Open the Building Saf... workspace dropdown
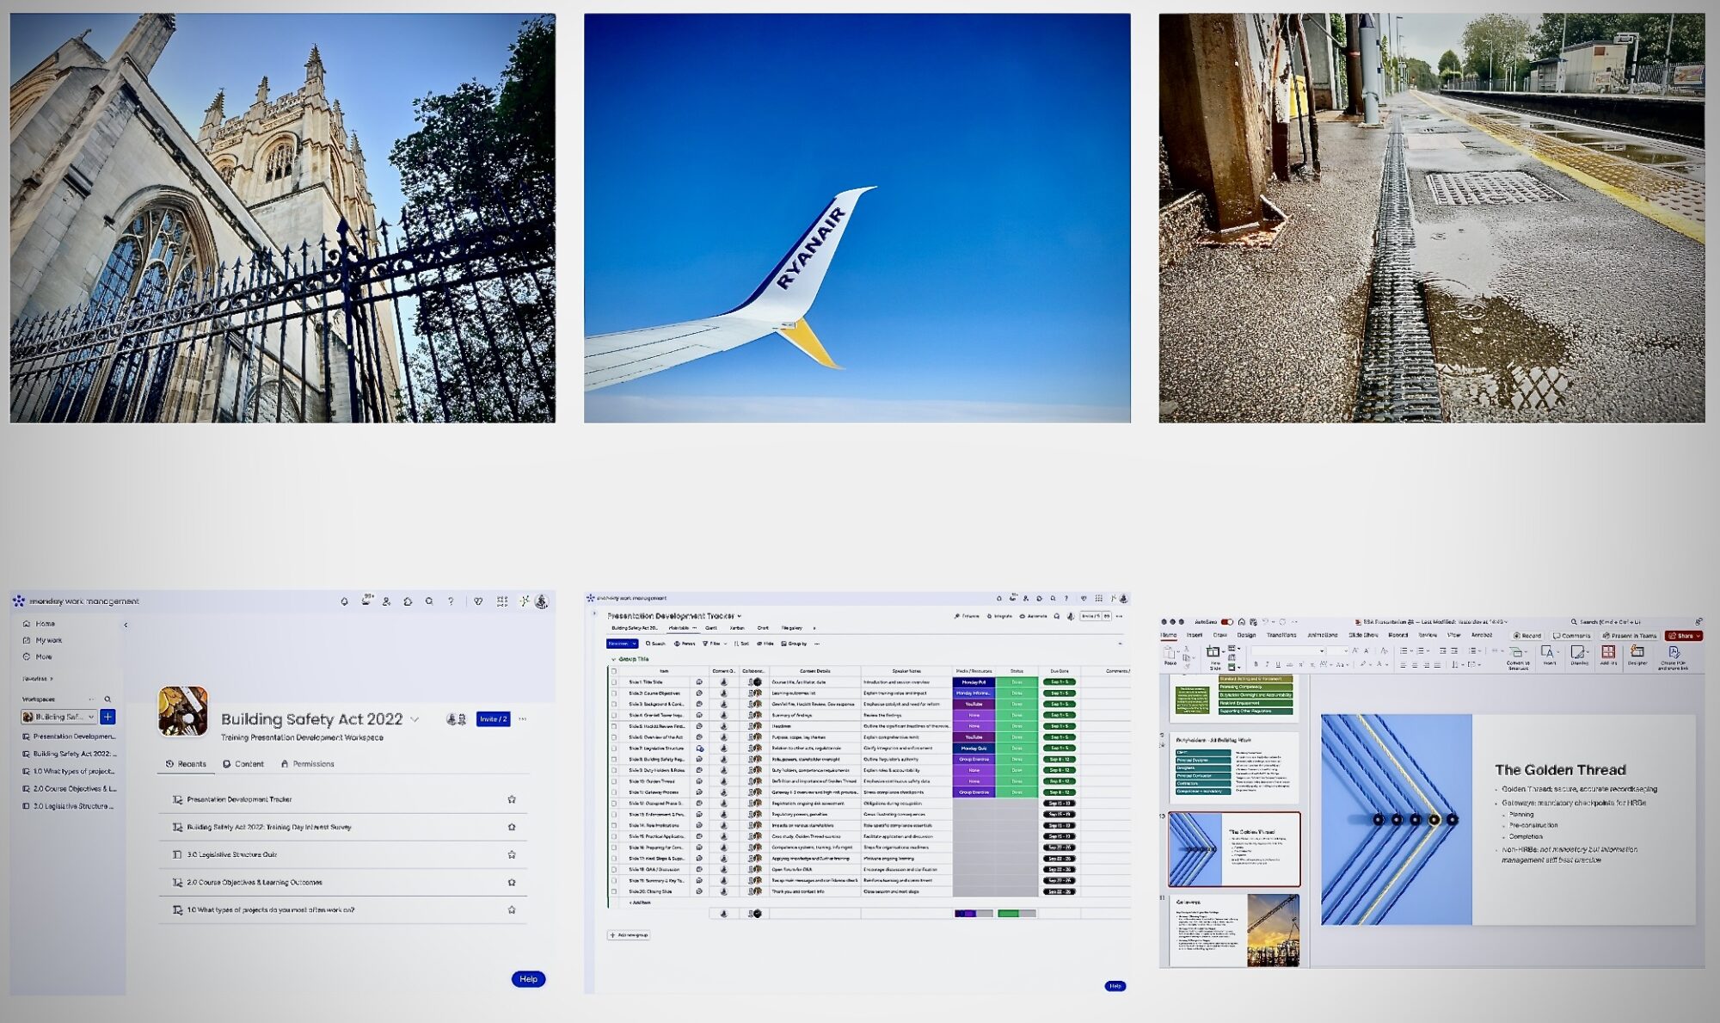1720x1023 pixels. [59, 717]
